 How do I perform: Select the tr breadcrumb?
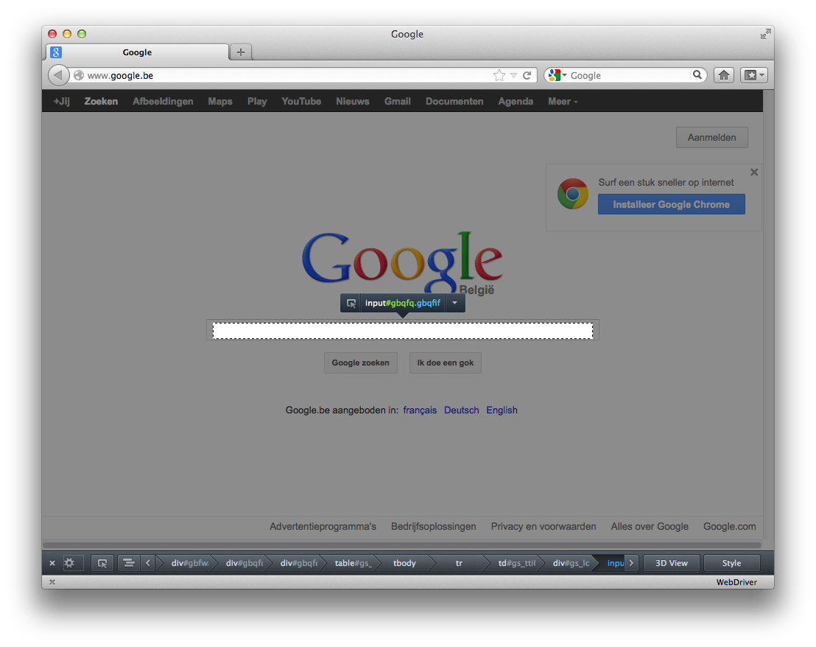click(x=459, y=563)
